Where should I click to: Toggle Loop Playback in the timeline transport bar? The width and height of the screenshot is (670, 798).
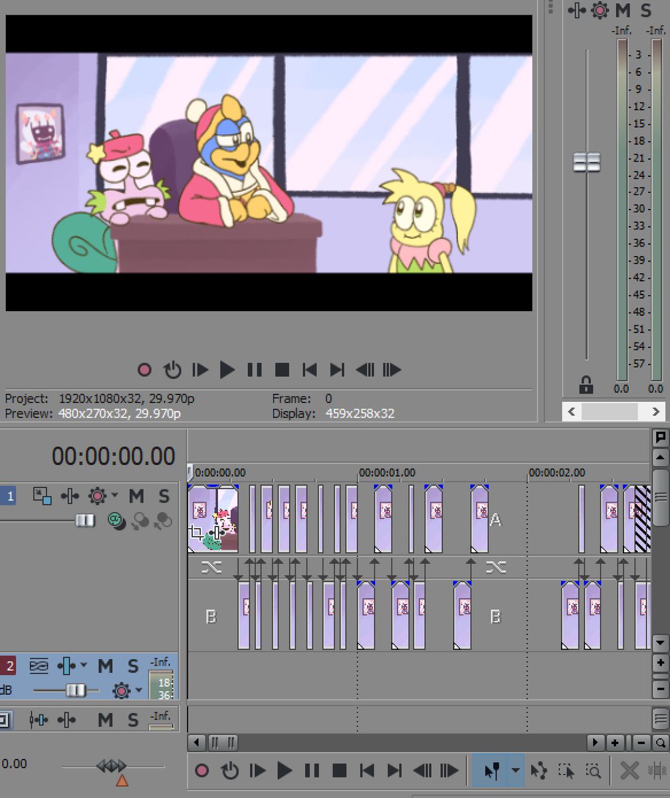(x=230, y=771)
